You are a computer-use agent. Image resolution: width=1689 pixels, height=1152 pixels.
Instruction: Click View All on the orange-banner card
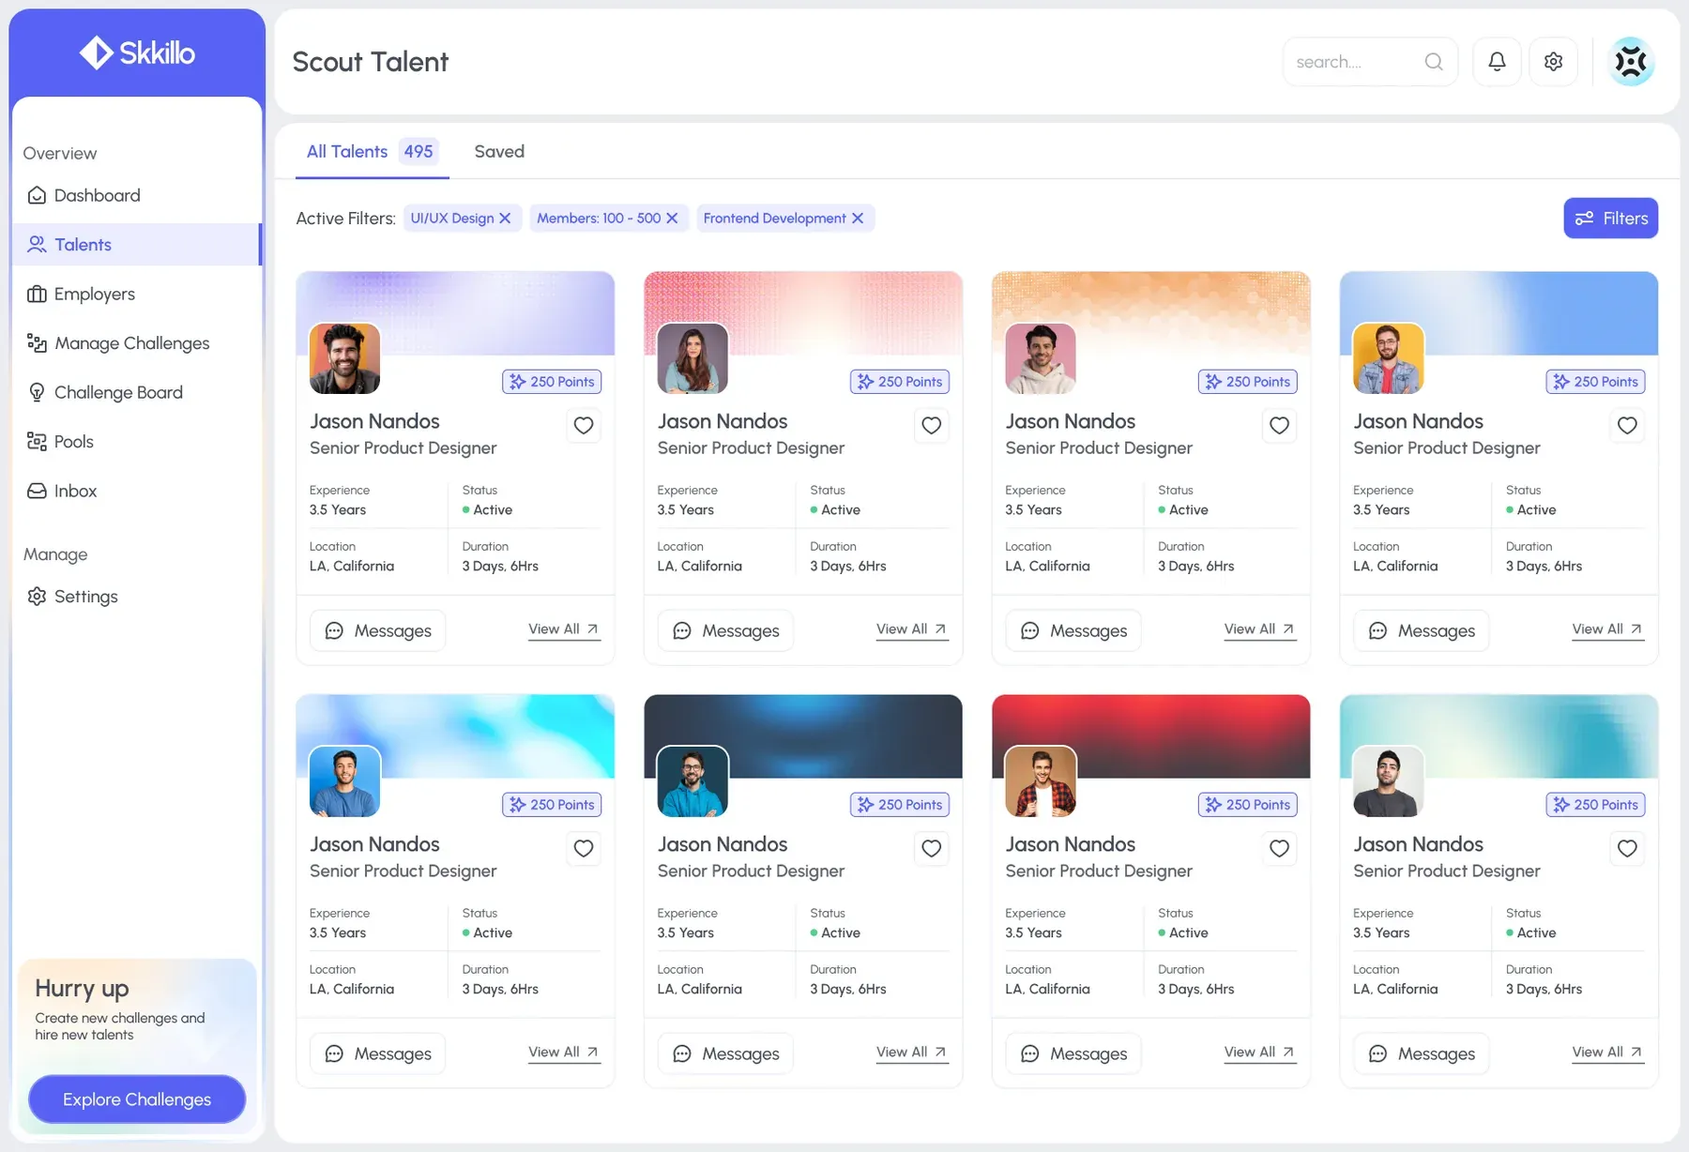(1260, 629)
